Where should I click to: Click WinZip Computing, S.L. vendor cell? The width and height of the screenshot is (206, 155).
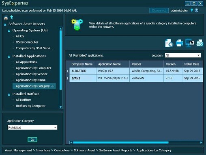(146, 71)
